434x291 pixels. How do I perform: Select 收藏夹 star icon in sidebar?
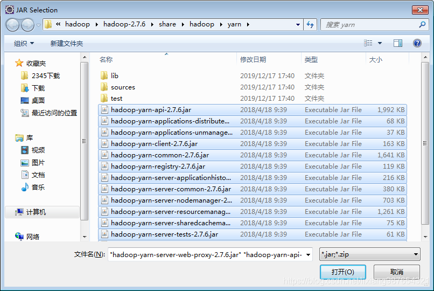tap(19, 63)
